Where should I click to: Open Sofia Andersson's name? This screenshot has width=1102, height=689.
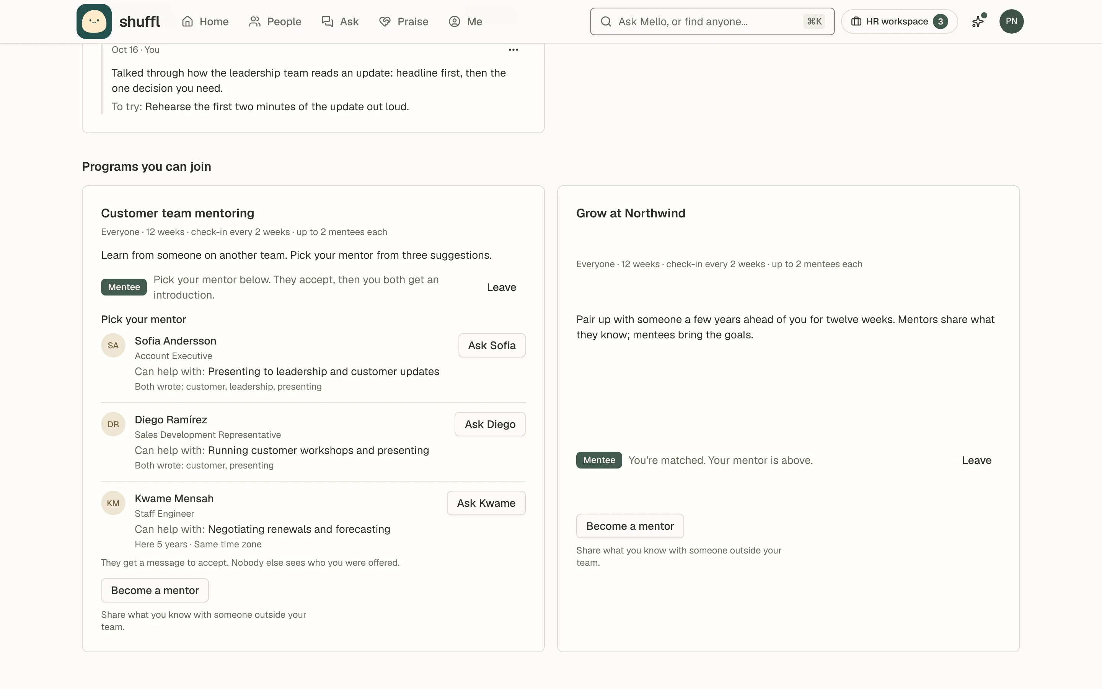pos(175,341)
